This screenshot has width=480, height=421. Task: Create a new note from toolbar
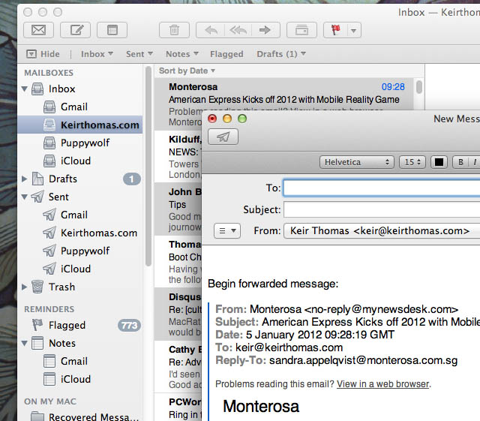(x=112, y=30)
